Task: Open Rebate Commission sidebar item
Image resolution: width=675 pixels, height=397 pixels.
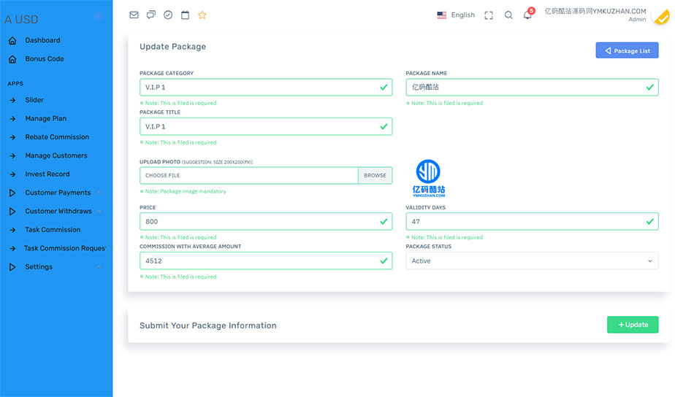Action: (57, 137)
